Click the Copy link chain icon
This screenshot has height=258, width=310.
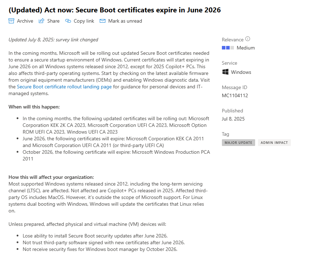pos(68,21)
